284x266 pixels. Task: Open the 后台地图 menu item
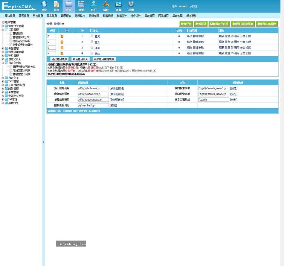178,16
